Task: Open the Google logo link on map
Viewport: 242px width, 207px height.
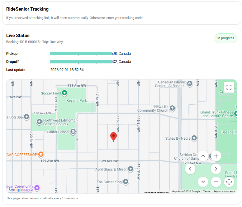Action: coord(17,190)
